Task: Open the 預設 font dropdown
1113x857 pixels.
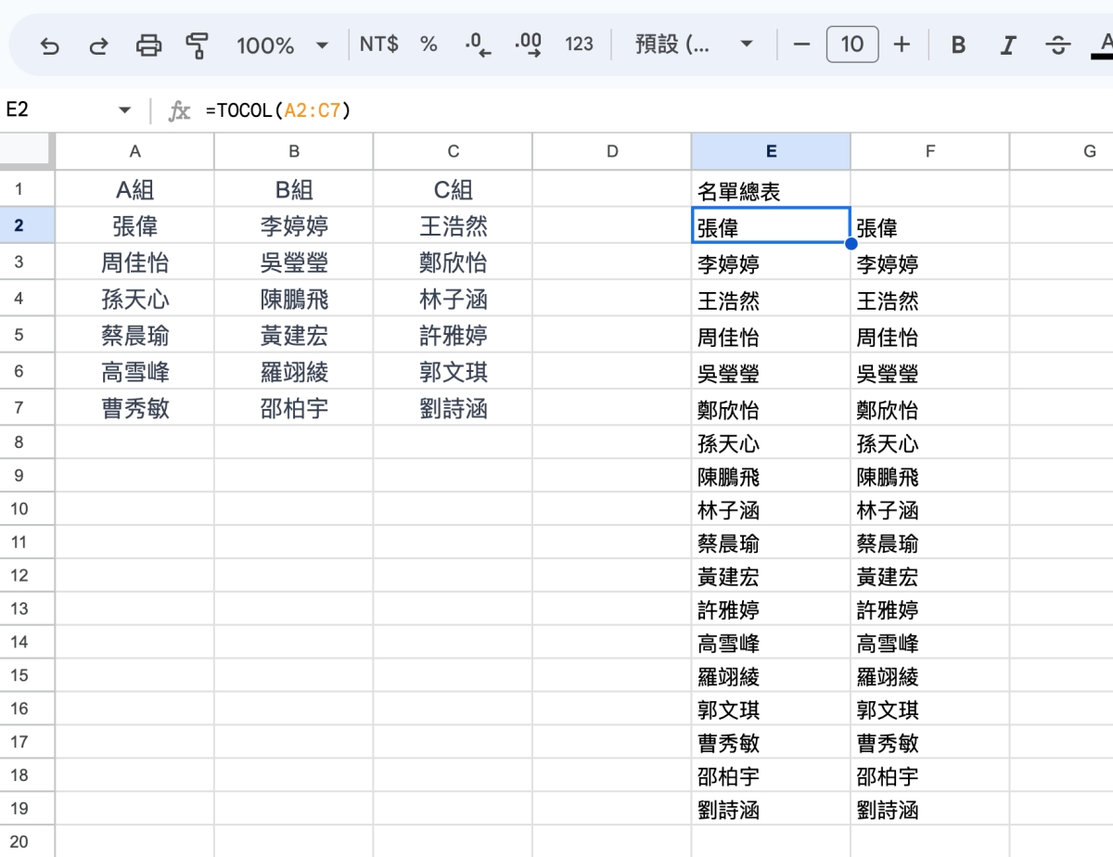Action: [x=694, y=45]
